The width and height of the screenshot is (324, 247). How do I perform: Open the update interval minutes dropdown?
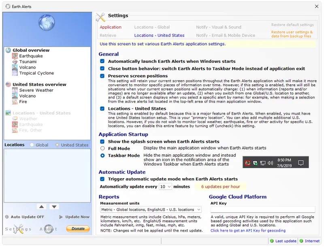[165, 187]
